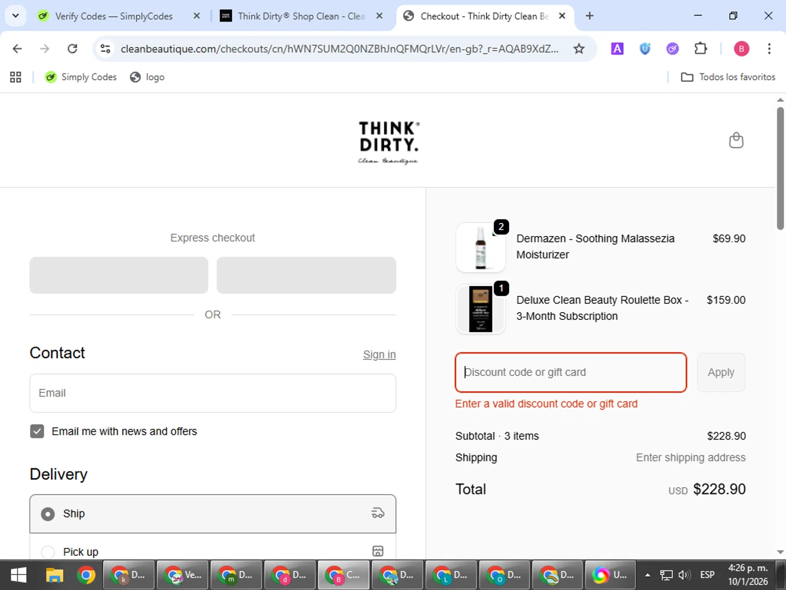Open a new browser tab
Viewport: 786px width, 590px height.
click(589, 16)
